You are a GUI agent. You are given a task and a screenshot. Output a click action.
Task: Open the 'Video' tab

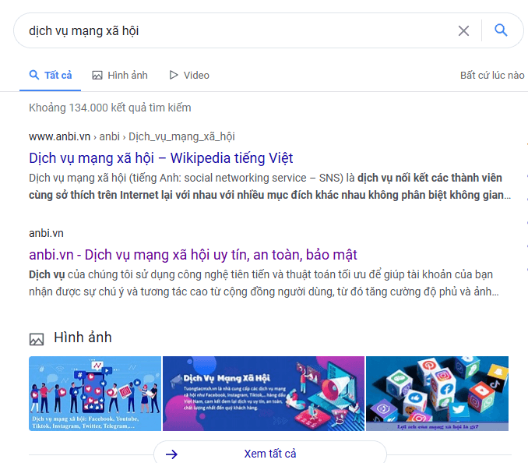(189, 75)
